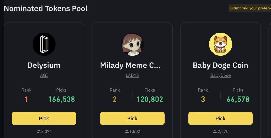This screenshot has width=271, height=138.
Task: Click the Nominated Tokens Pool heading
Action: 46,8
